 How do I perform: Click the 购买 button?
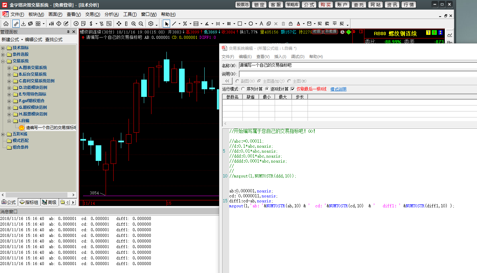(x=326, y=5)
